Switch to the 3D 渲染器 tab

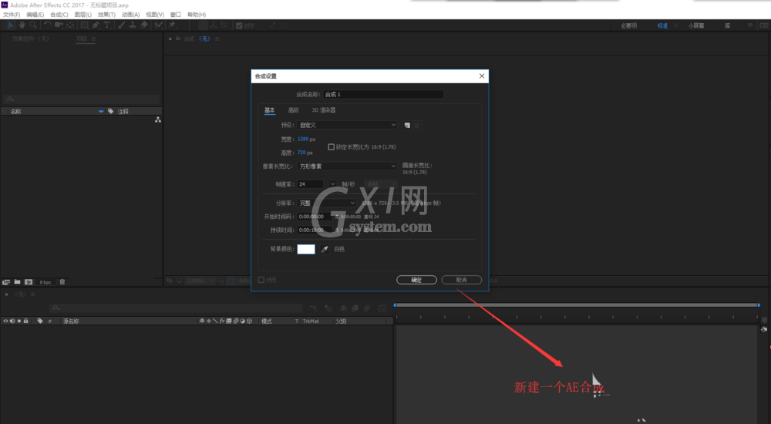click(324, 110)
